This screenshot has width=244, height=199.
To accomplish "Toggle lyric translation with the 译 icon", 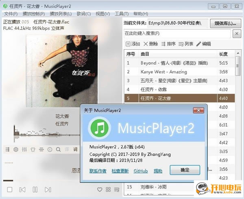I will click(x=67, y=150).
